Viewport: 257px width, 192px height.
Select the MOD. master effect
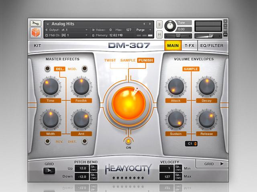point(72,69)
